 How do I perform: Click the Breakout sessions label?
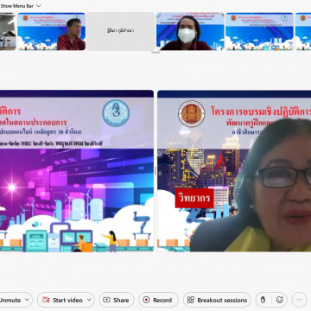pyautogui.click(x=222, y=300)
